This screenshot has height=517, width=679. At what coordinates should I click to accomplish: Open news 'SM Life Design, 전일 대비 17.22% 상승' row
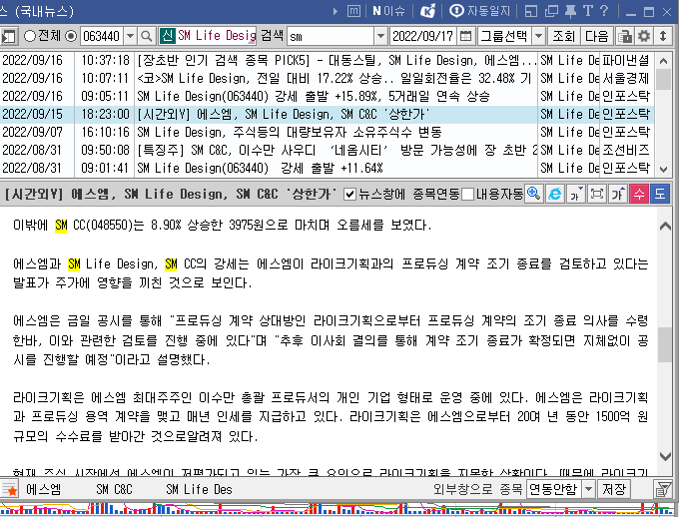(x=327, y=79)
